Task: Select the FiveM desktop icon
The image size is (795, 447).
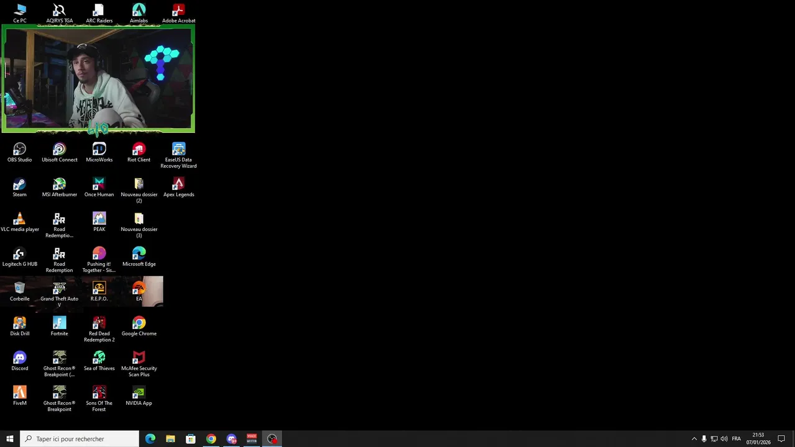Action: coord(20,396)
